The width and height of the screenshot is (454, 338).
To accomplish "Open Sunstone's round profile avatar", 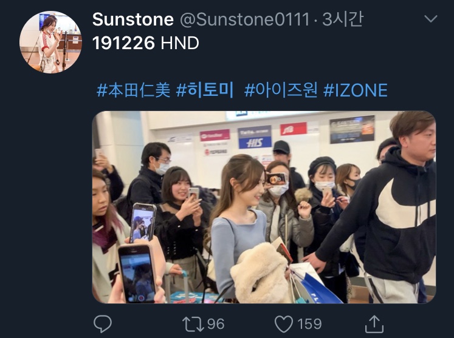I will point(50,42).
